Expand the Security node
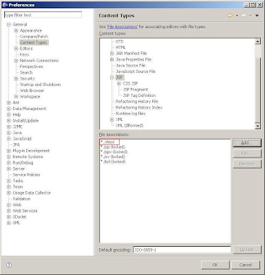The width and height of the screenshot is (265, 275). (x=16, y=78)
